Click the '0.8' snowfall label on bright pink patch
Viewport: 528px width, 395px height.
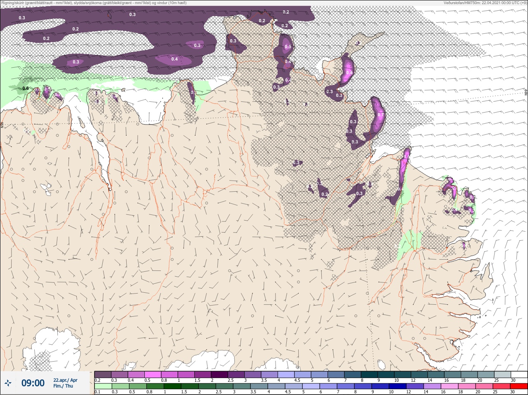[349, 73]
